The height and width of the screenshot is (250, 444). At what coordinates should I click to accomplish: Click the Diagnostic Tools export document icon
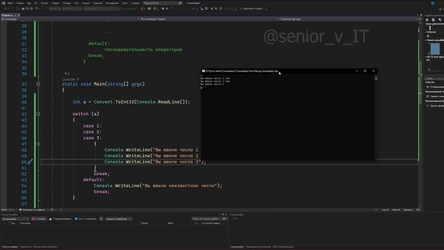(x=433, y=20)
